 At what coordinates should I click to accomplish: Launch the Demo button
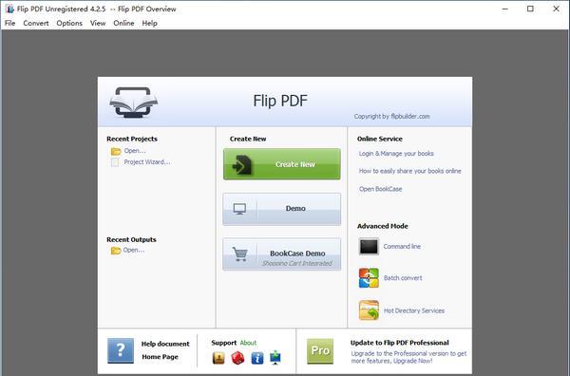coord(282,209)
